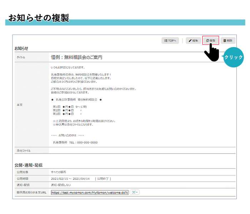Click the 本文 row label

coord(20,105)
